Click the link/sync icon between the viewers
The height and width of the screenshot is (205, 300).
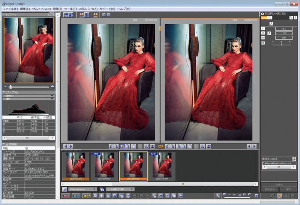click(160, 146)
